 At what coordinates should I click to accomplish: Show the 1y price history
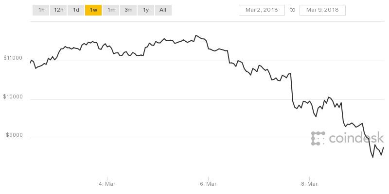click(145, 10)
